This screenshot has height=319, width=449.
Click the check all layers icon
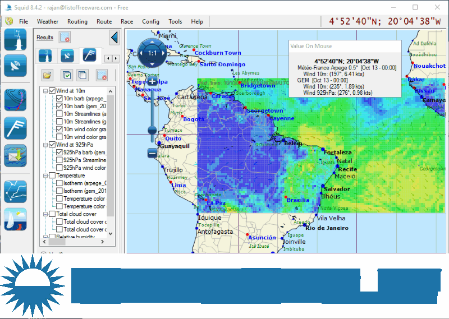click(x=66, y=75)
